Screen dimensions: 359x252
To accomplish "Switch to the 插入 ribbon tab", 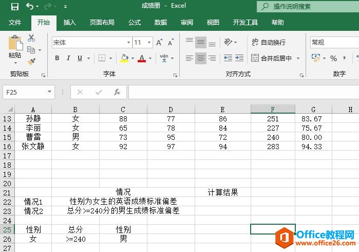I will 69,23.
